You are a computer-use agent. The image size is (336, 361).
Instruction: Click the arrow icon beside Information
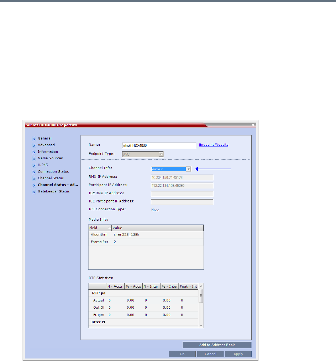click(x=34, y=152)
